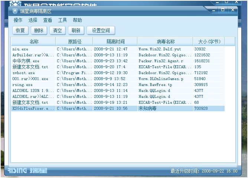The height and width of the screenshot is (178, 248).
Task: Click the path C:\Program Fi... cell
Action: 74,73
